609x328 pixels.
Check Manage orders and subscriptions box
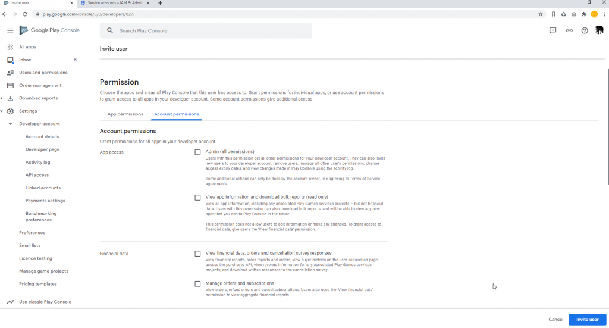(197, 284)
